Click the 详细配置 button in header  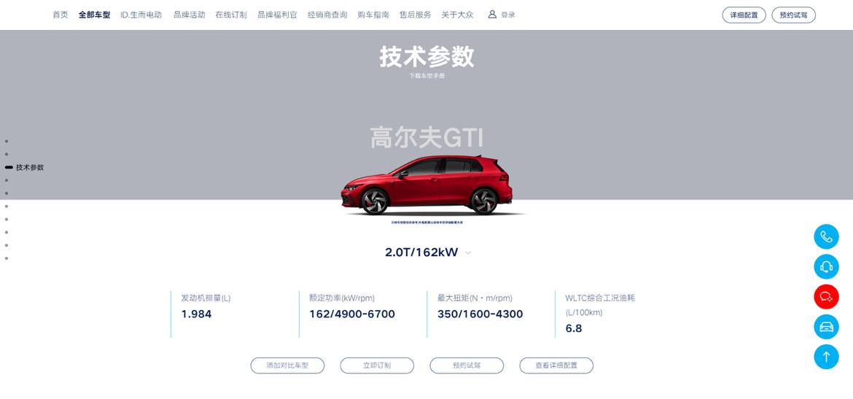[744, 15]
